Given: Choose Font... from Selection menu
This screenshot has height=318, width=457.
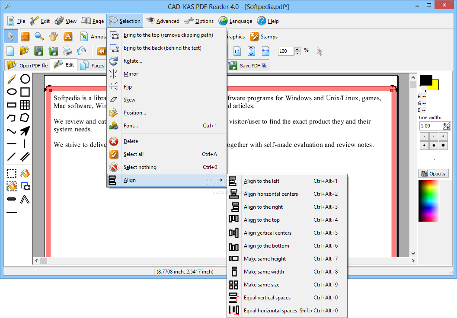Looking at the screenshot, I should point(167,126).
